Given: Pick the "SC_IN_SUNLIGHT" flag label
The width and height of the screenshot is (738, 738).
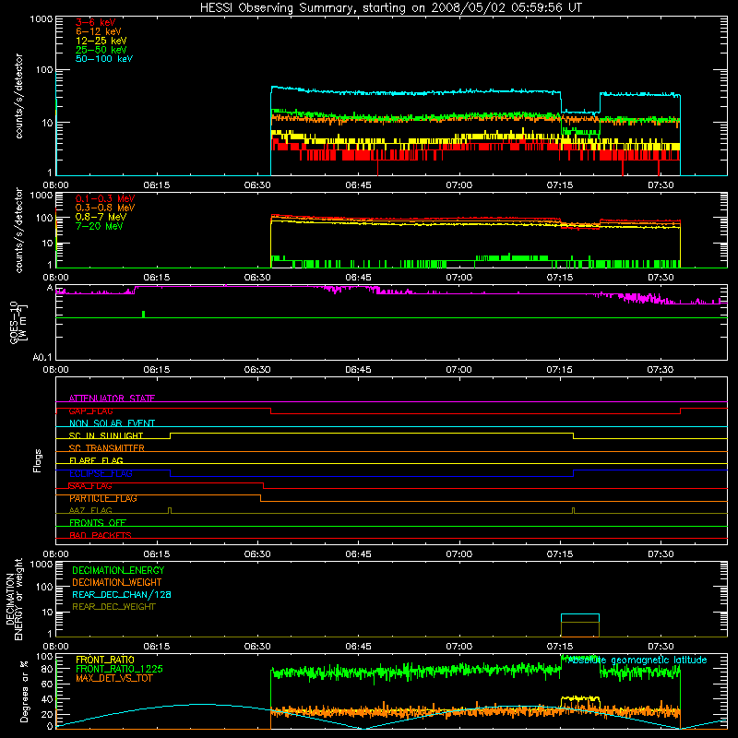Looking at the screenshot, I should (x=106, y=435).
